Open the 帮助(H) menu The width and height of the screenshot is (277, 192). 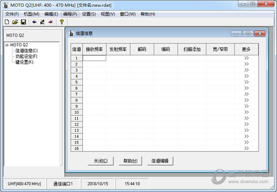tap(148, 14)
